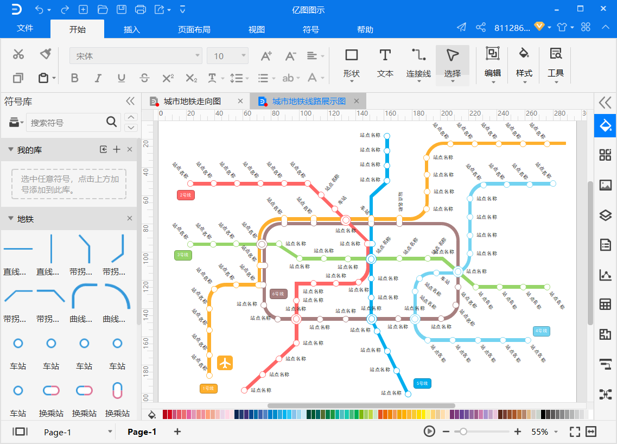Click the Copy icon in the ribbon

point(18,78)
